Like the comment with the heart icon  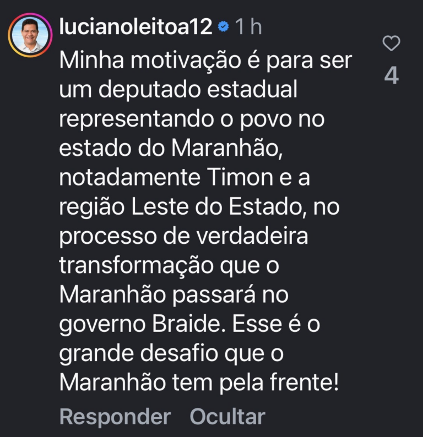(x=391, y=43)
